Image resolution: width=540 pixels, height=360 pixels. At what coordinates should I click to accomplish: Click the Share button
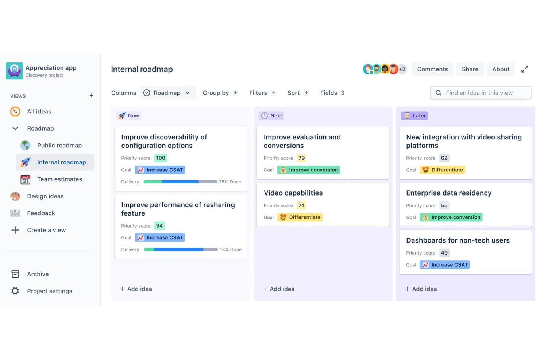click(x=470, y=69)
